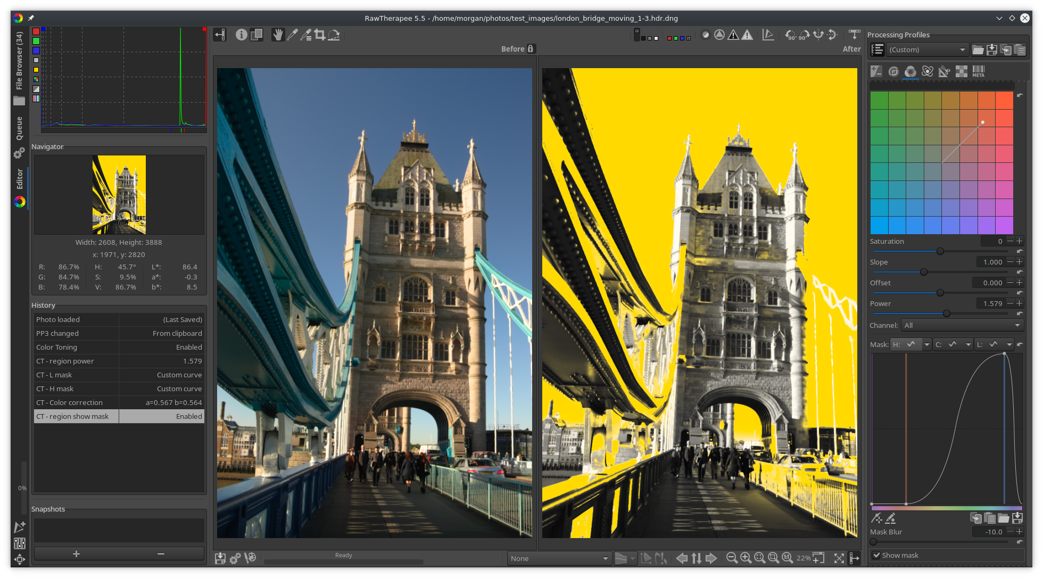
Task: Save the current processing profile
Action: click(992, 50)
